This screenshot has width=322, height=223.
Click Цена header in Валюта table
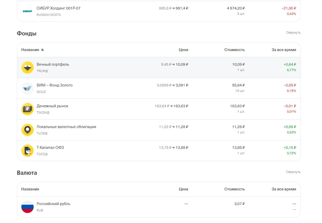tap(183, 189)
